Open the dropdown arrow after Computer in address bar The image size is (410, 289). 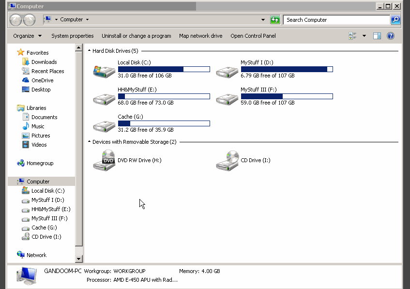87,20
